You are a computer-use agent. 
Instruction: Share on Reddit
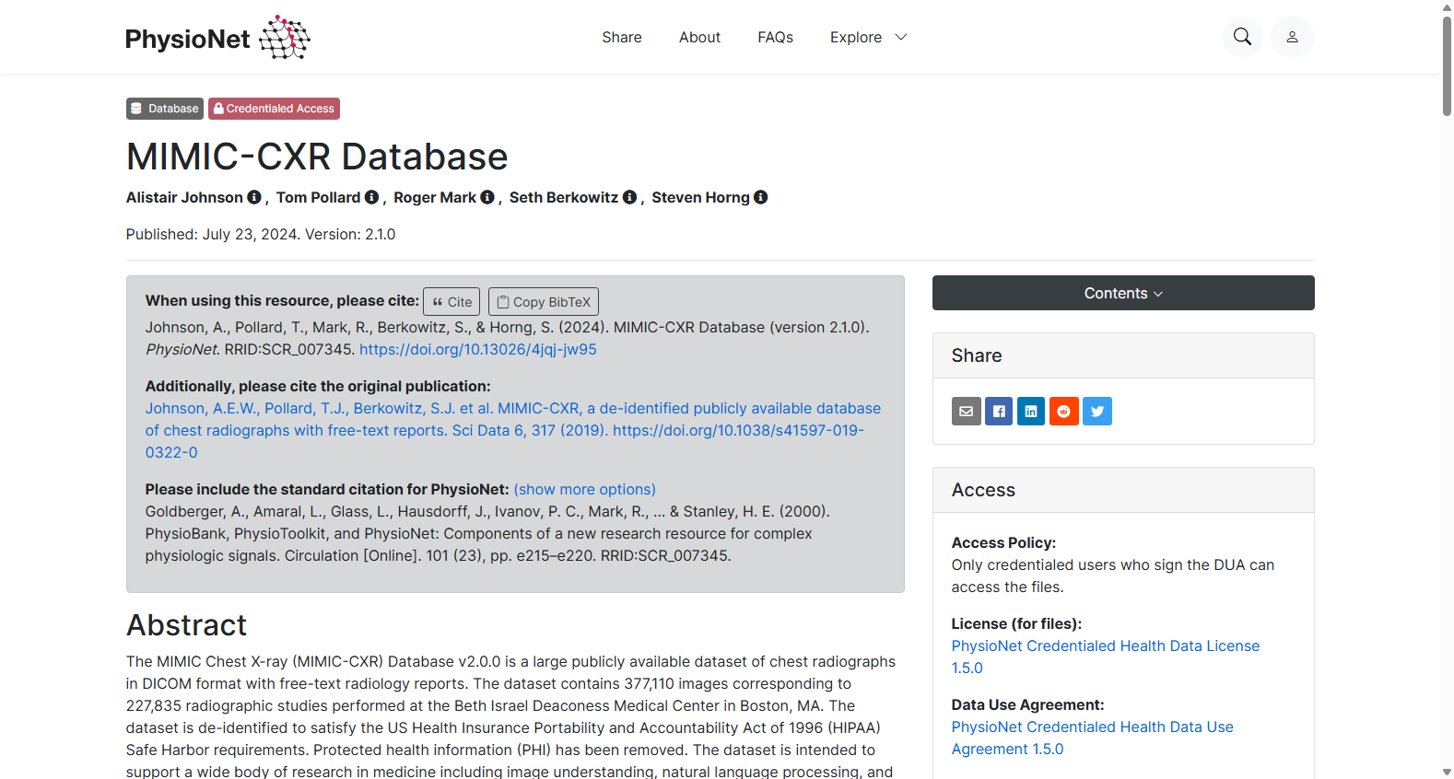coord(1064,411)
